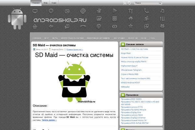
Task: Open KINGO Android ROOT post
Action: [130, 83]
